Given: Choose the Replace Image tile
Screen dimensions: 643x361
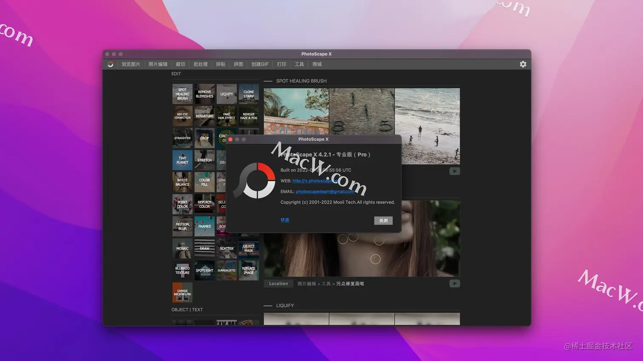Looking at the screenshot, I should click(x=249, y=270).
